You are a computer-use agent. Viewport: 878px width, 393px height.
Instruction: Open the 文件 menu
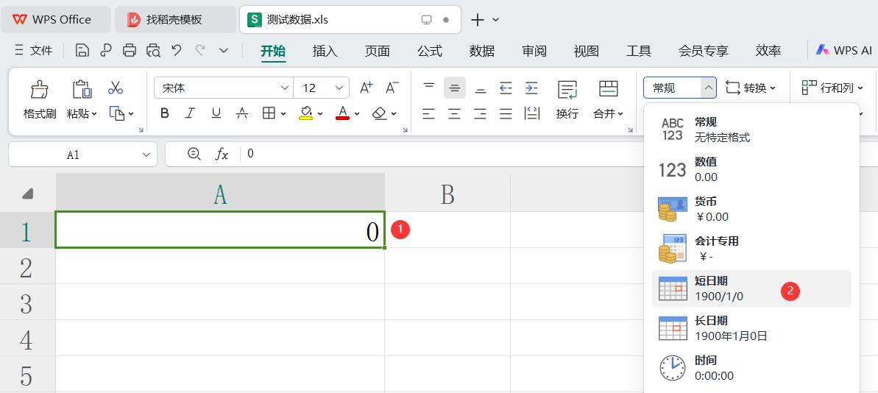point(33,50)
